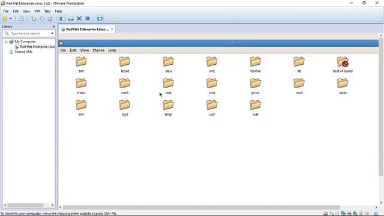Open the Nautilus Edit menu
The width and height of the screenshot is (384, 216).
tap(73, 50)
